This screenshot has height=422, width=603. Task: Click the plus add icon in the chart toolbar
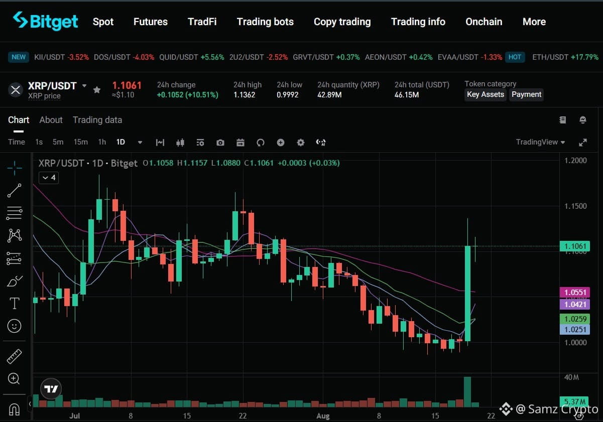(x=281, y=143)
